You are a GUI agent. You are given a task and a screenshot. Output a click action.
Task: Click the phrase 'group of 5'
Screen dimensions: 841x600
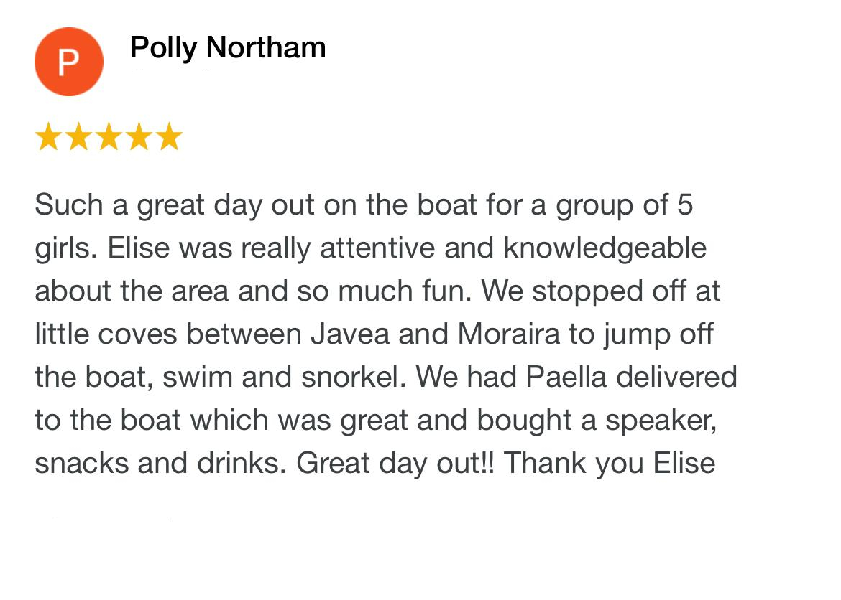pos(625,206)
